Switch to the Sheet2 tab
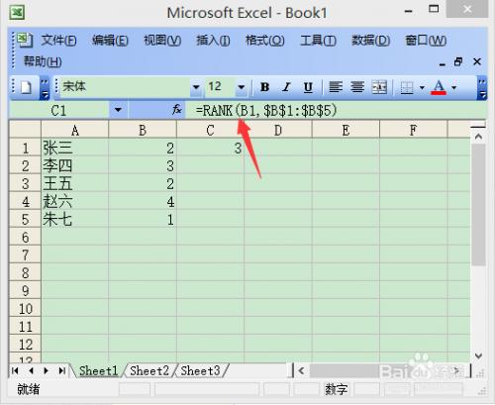Screen dimensions: 495x405 coord(149,370)
